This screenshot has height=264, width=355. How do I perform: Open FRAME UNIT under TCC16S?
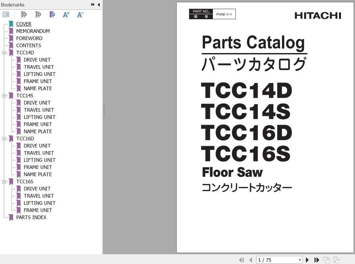coord(38,210)
